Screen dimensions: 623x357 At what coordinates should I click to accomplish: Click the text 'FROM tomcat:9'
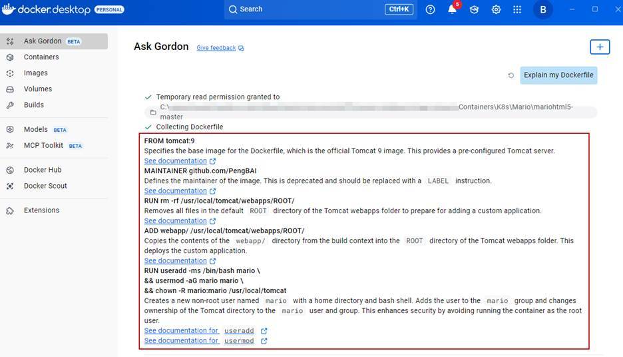tap(169, 141)
